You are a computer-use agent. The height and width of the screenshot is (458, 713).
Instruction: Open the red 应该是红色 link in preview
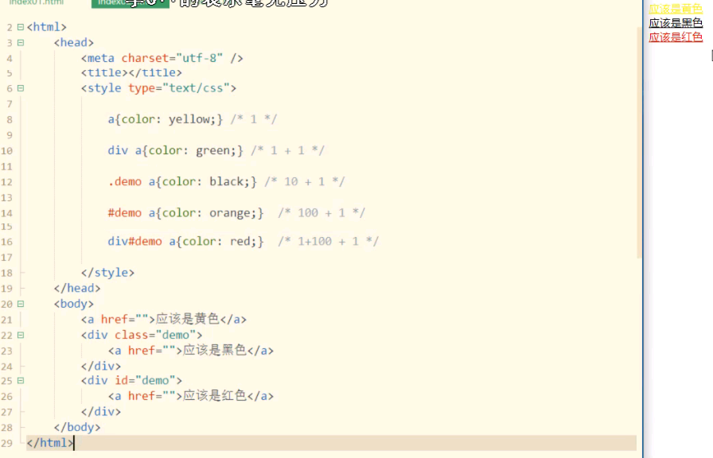(676, 37)
